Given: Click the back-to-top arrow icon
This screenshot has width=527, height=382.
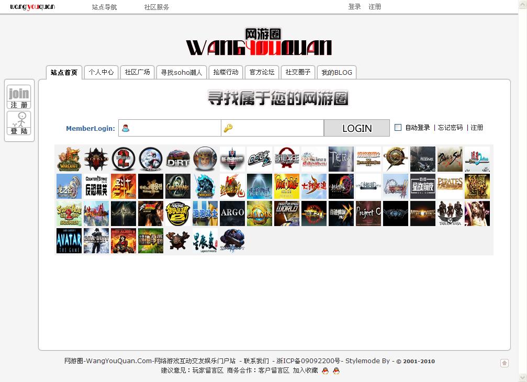Looking at the screenshot, I should coord(504,363).
